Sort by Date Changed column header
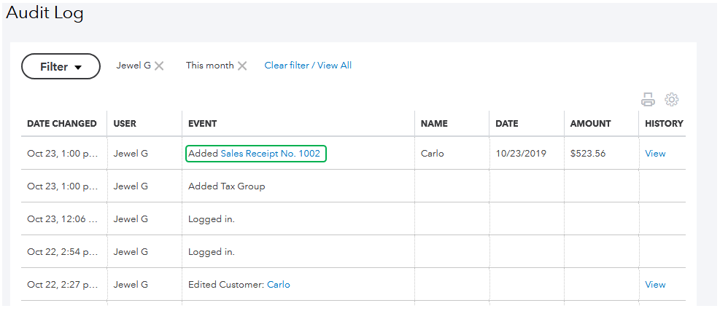Viewport: 720px width, 327px height. point(62,124)
